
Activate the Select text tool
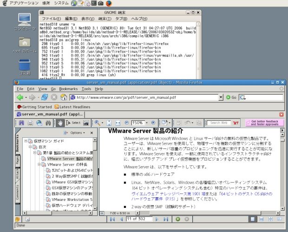pos(73,123)
